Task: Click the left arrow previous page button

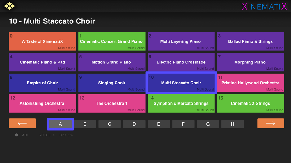Action: 22,123
